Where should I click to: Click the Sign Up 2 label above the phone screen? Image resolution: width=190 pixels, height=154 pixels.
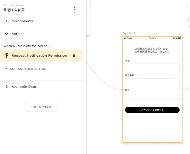pyautogui.click(x=129, y=33)
